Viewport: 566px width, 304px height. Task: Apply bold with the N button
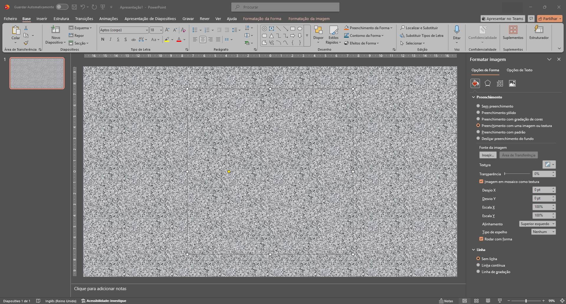[103, 39]
